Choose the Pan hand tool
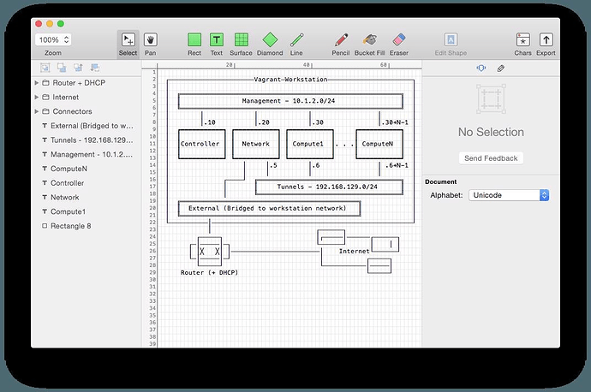The height and width of the screenshot is (392, 591). coord(151,44)
